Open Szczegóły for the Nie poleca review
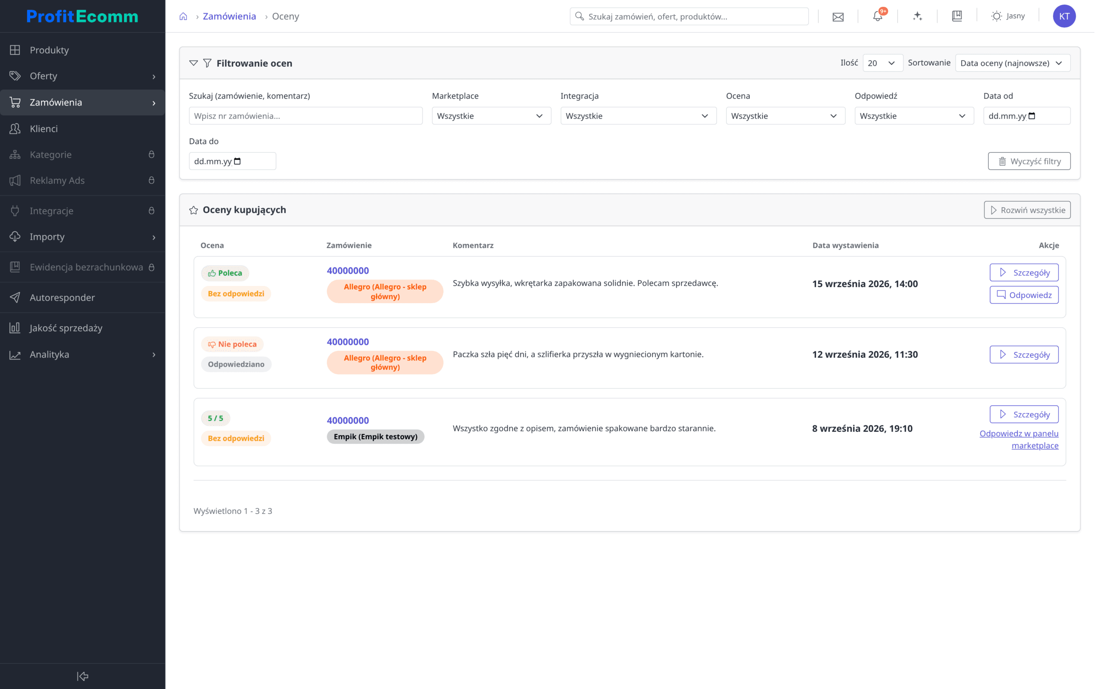Screen dimensions: 1103x689 [x=1024, y=354]
